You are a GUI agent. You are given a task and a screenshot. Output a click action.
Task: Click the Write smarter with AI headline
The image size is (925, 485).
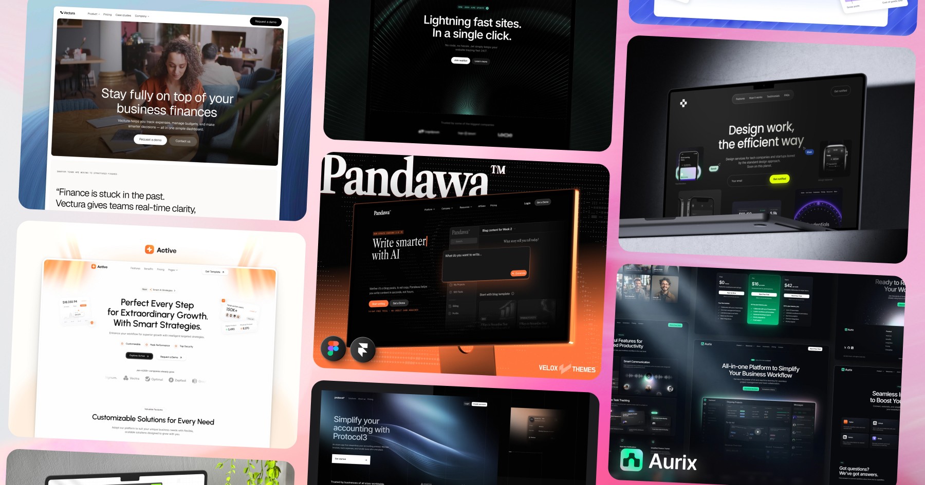(x=400, y=248)
